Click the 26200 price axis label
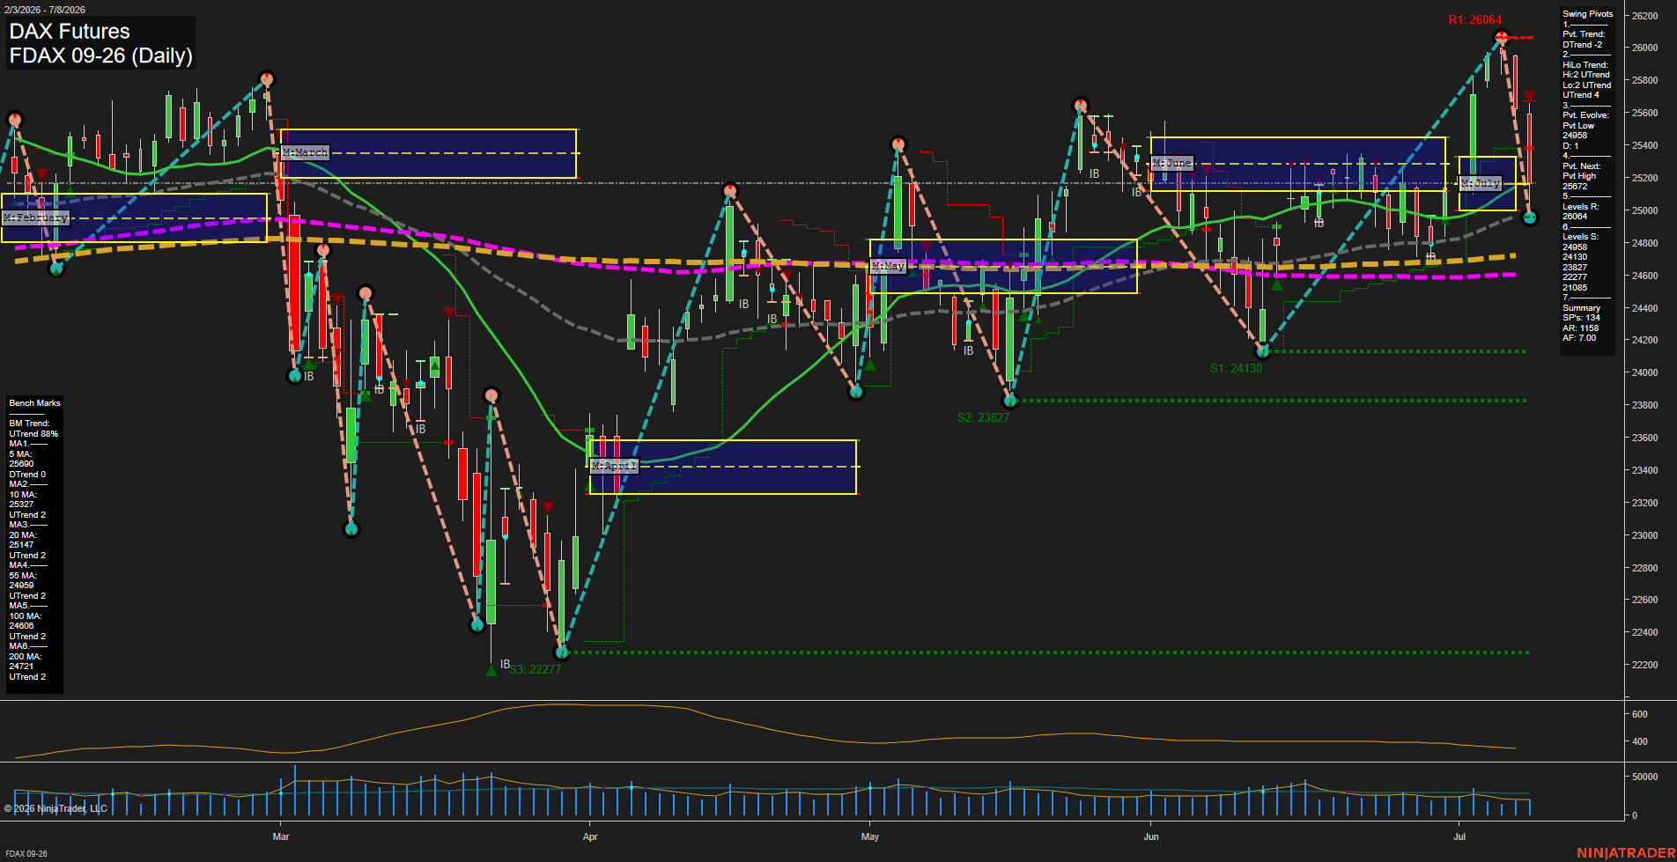The width and height of the screenshot is (1677, 862). point(1644,16)
